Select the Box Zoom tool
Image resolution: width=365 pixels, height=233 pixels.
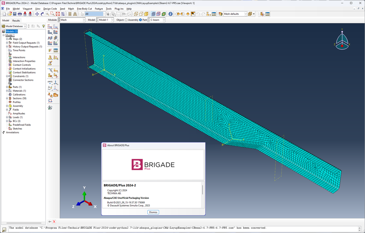52,14
